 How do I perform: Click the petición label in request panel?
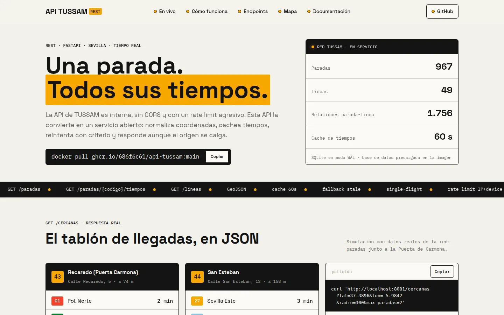tap(342, 272)
